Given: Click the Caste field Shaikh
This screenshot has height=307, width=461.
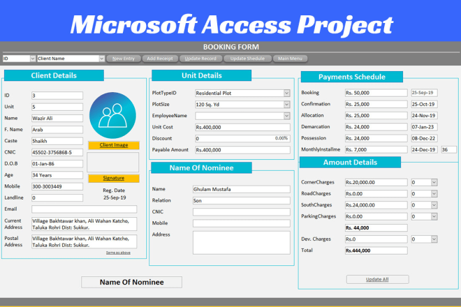Looking at the screenshot, I should pyautogui.click(x=57, y=141).
